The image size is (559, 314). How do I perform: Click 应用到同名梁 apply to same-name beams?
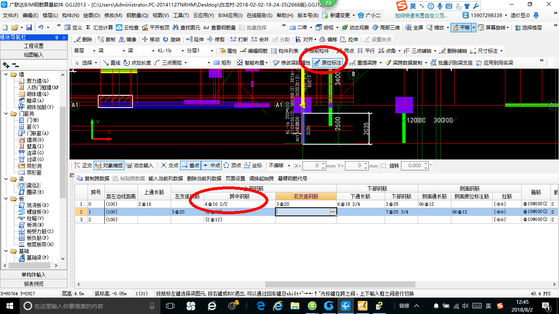(x=494, y=63)
